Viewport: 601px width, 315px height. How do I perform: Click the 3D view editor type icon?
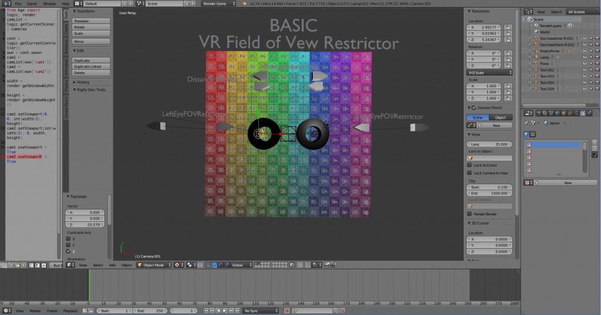coord(70,265)
